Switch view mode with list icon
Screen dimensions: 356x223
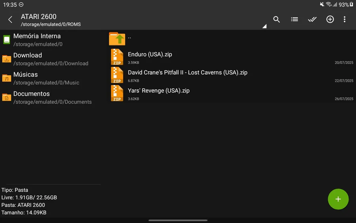(294, 19)
